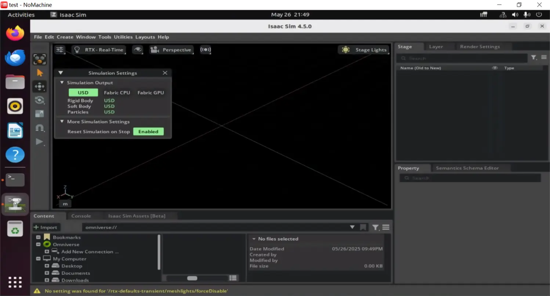This screenshot has height=296, width=550.
Task: Click the selection arrow tool
Action: tap(40, 73)
